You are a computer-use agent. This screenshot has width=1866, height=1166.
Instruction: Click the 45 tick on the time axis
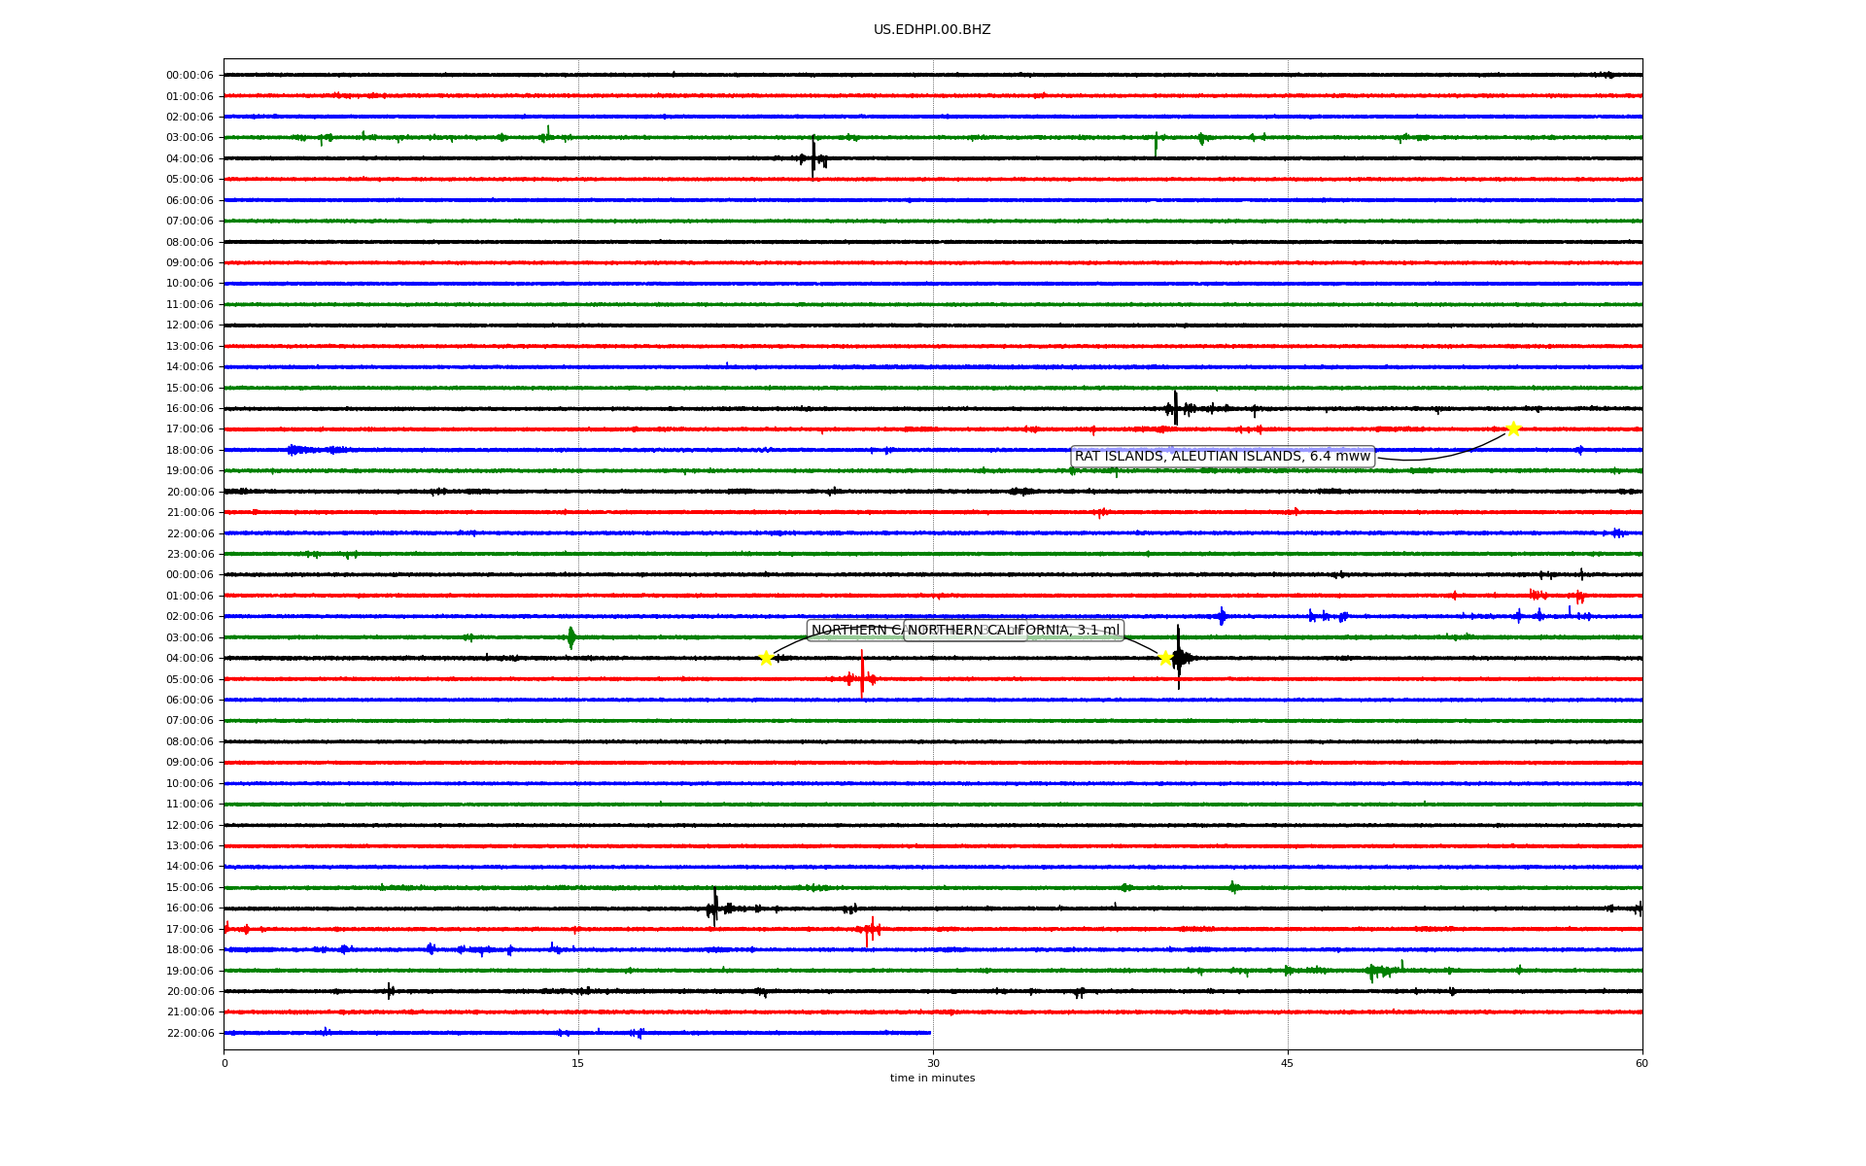point(1288,1063)
